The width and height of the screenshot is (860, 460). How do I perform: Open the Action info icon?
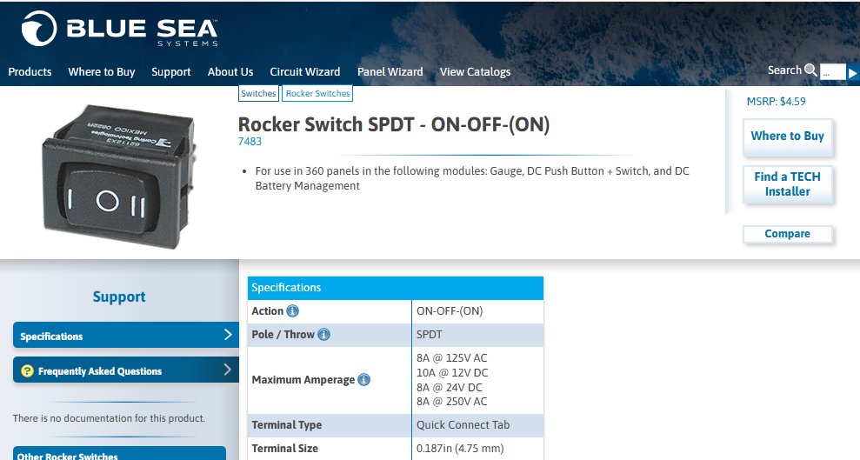pos(293,311)
